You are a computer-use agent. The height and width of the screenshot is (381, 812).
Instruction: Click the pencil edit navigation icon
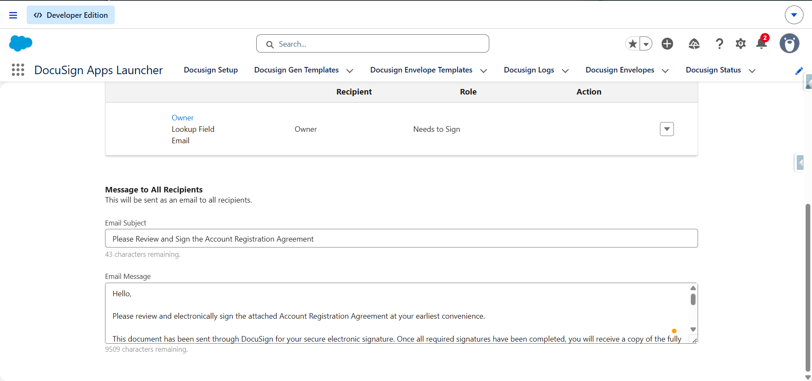(799, 71)
